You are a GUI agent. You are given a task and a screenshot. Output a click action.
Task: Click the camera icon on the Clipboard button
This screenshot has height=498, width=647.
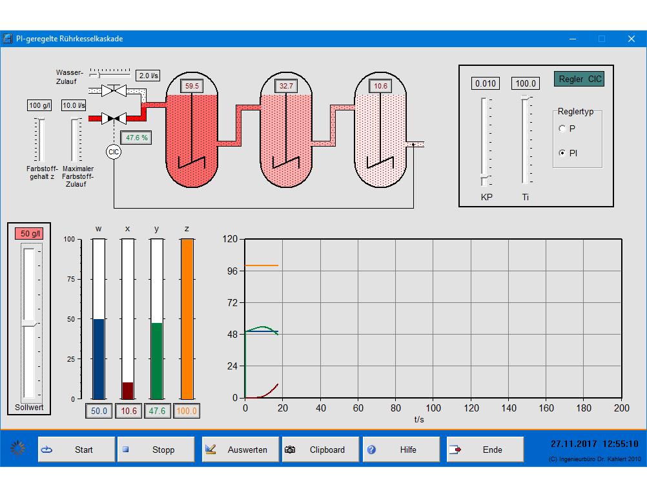tap(290, 450)
